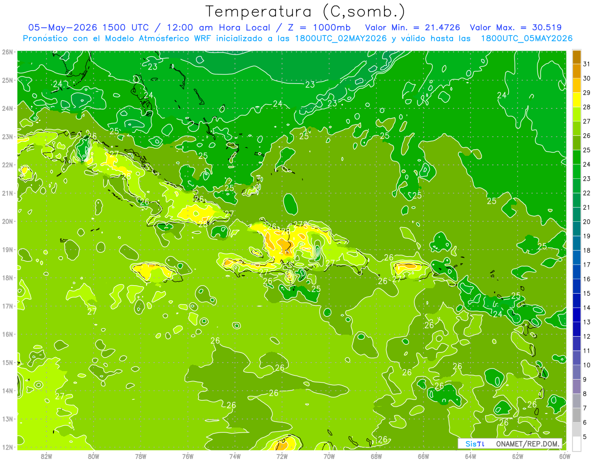
Task: Select the 19N latitude axis label
Action: point(7,250)
